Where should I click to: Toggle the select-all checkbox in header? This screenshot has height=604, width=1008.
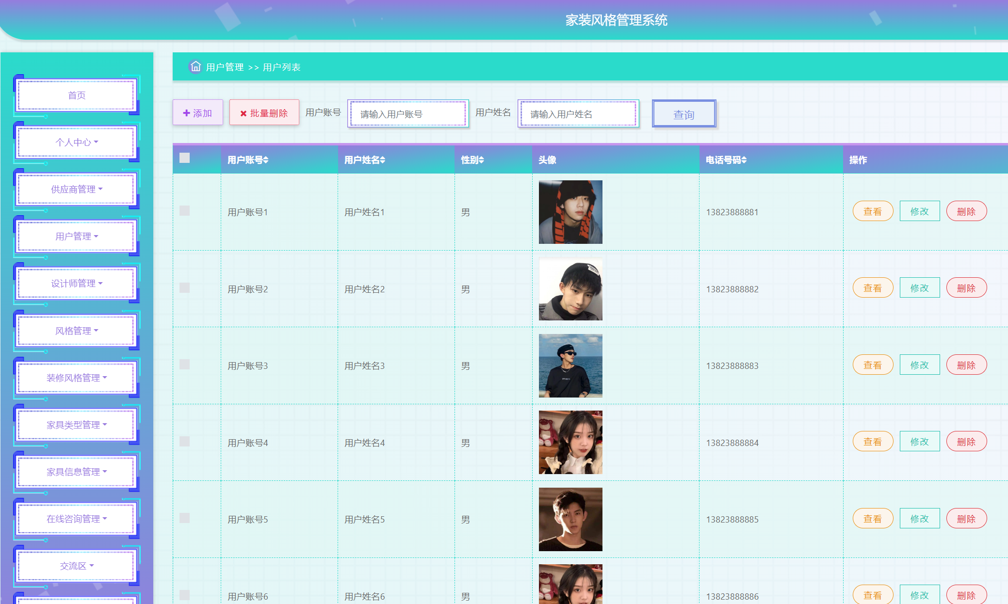pos(185,158)
